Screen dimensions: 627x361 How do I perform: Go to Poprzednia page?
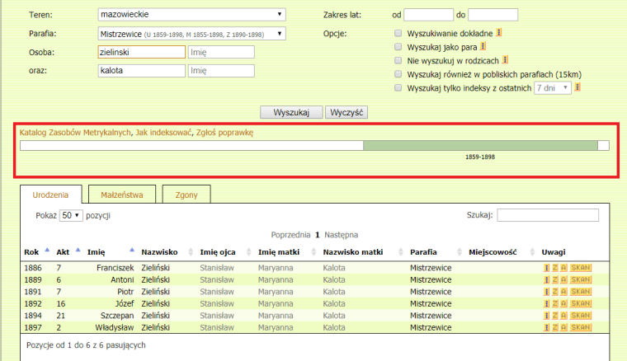290,235
